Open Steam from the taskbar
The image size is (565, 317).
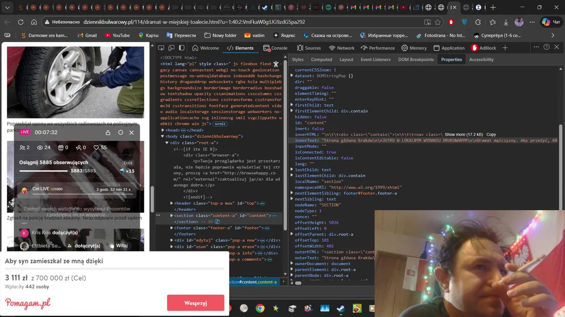[x=341, y=308]
